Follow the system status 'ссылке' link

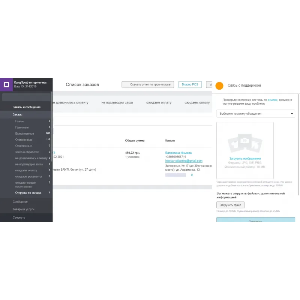coord(273,100)
